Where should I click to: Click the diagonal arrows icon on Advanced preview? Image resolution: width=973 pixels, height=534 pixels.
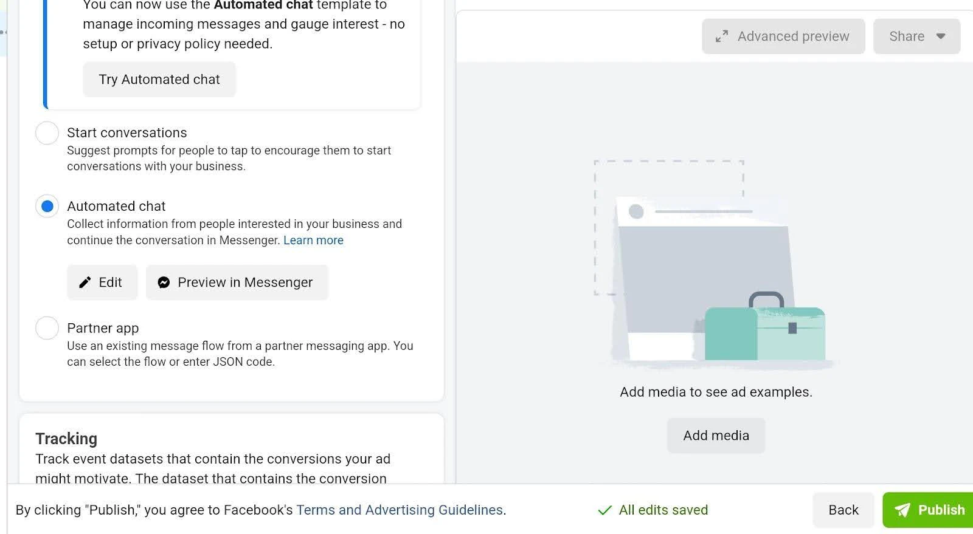click(x=721, y=36)
